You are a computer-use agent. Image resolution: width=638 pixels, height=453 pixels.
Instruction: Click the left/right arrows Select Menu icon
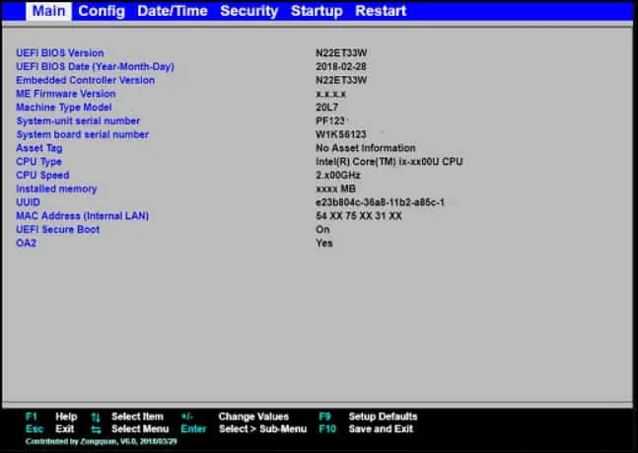tap(96, 429)
